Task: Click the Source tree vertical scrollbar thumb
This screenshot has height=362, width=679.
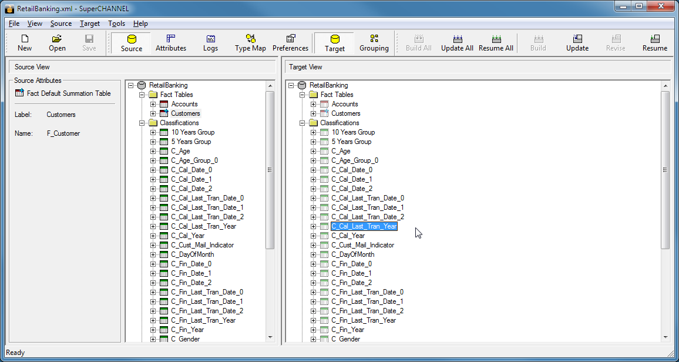Action: [270, 170]
